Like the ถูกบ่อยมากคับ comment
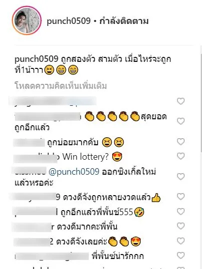Image resolution: width=202 pixels, height=269 pixels. [x=181, y=142]
